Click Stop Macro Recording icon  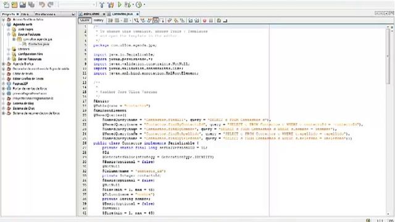(211, 20)
